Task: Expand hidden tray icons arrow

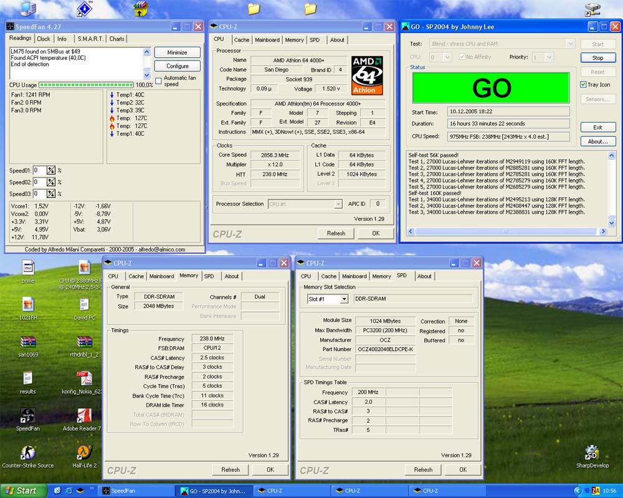Action: pos(578,491)
